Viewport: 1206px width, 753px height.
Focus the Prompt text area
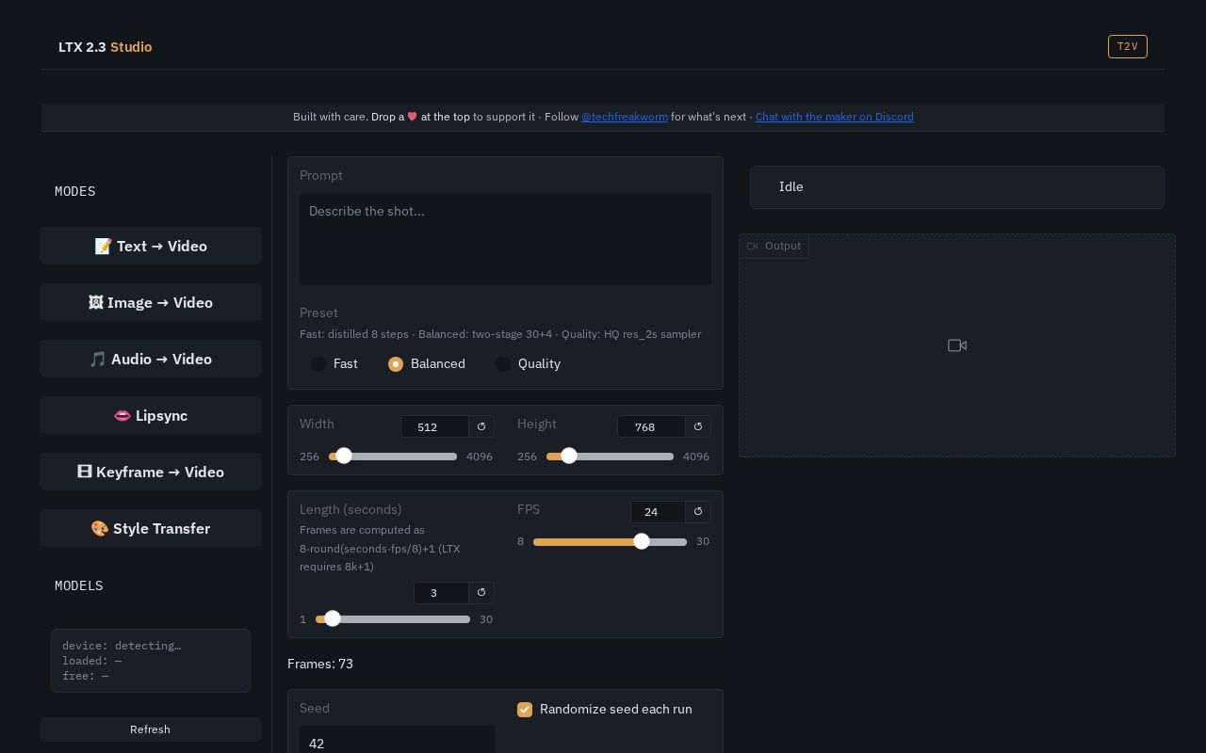[x=506, y=239]
